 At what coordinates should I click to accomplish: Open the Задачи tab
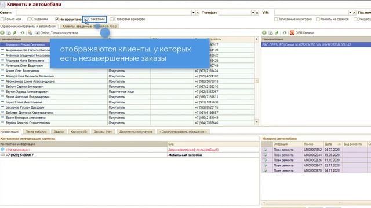coord(59,132)
